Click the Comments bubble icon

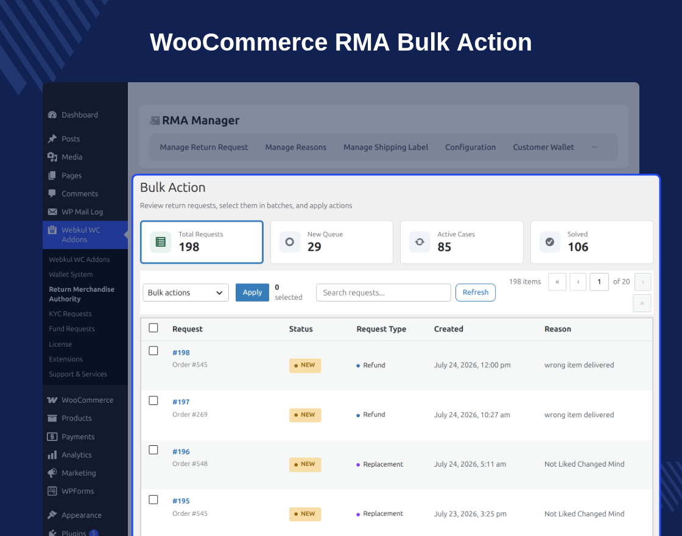(x=52, y=194)
